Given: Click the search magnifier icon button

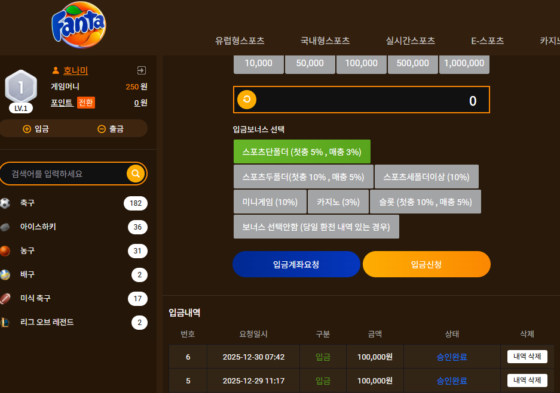Looking at the screenshot, I should [136, 174].
